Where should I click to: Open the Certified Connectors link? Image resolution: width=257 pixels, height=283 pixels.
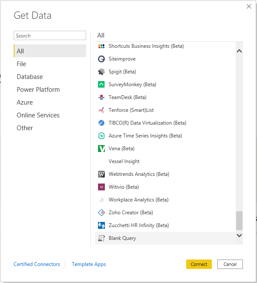[x=37, y=264]
